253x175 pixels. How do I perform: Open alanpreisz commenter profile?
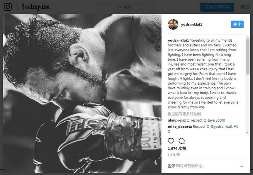point(177,121)
